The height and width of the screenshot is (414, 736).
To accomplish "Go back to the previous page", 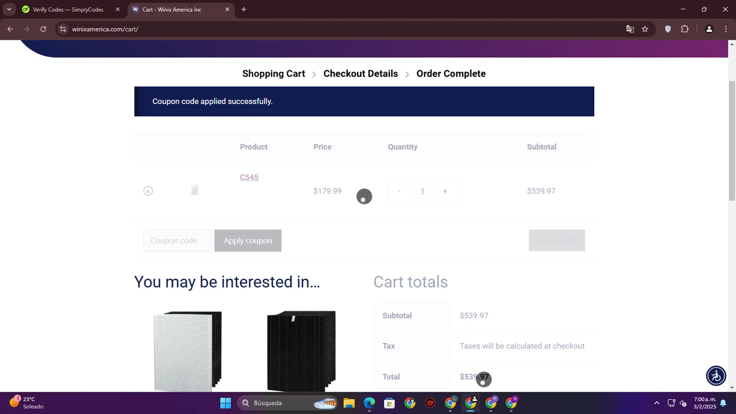I will [x=10, y=29].
